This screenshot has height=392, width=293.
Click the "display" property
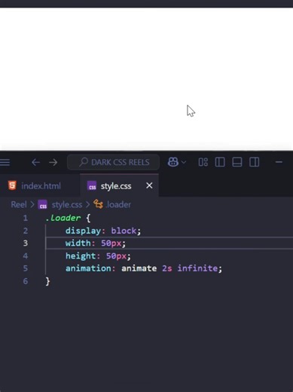pyautogui.click(x=83, y=231)
